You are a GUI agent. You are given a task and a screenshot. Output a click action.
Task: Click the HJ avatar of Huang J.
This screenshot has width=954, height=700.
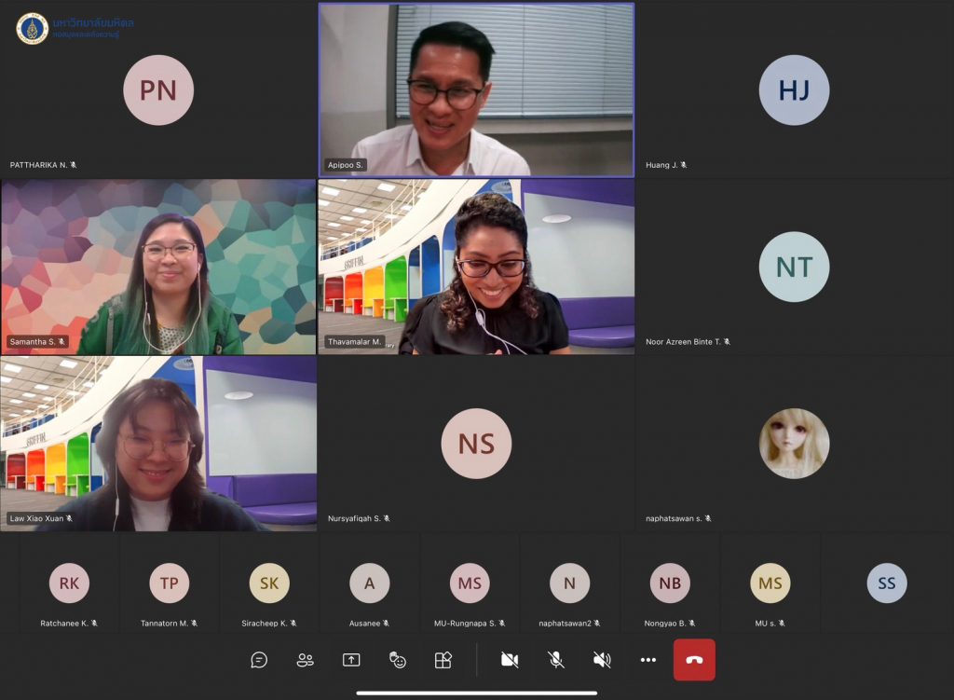(794, 89)
